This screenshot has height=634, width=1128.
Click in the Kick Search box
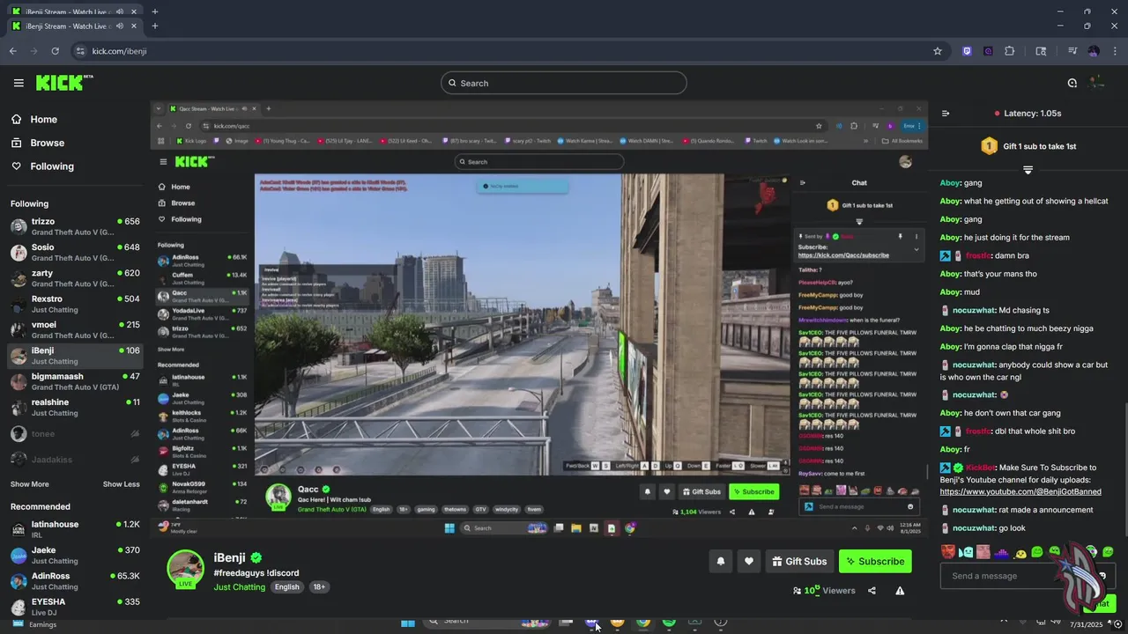click(x=564, y=83)
